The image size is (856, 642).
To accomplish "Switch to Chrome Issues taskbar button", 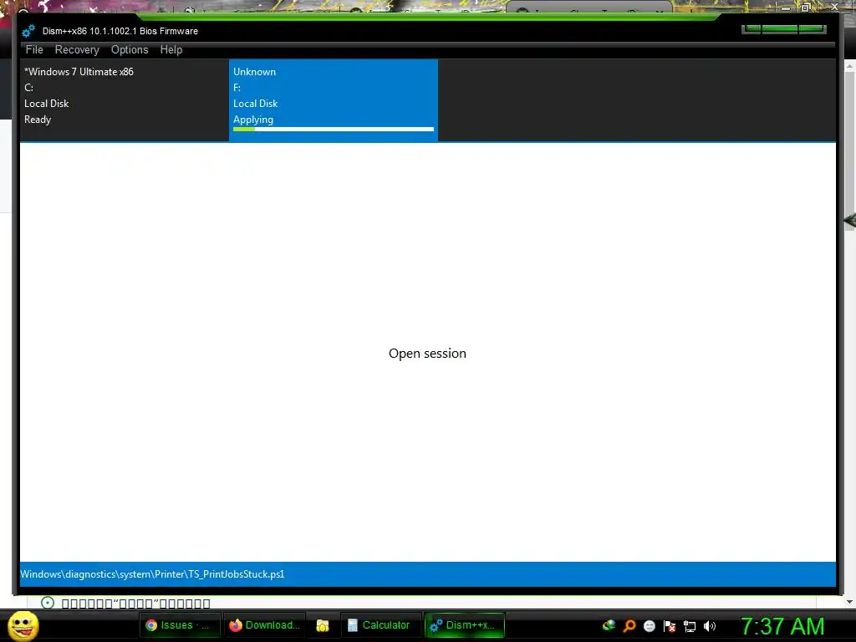I will [x=180, y=625].
